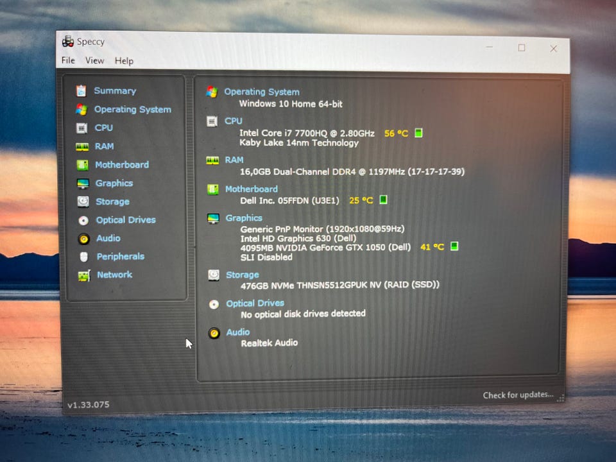The width and height of the screenshot is (616, 462).
Task: View the Graphics sidebar section
Action: (x=114, y=183)
